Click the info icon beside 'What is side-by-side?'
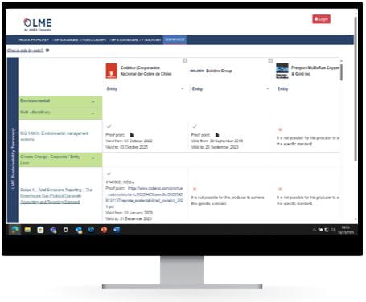The height and width of the screenshot is (302, 366). point(47,51)
